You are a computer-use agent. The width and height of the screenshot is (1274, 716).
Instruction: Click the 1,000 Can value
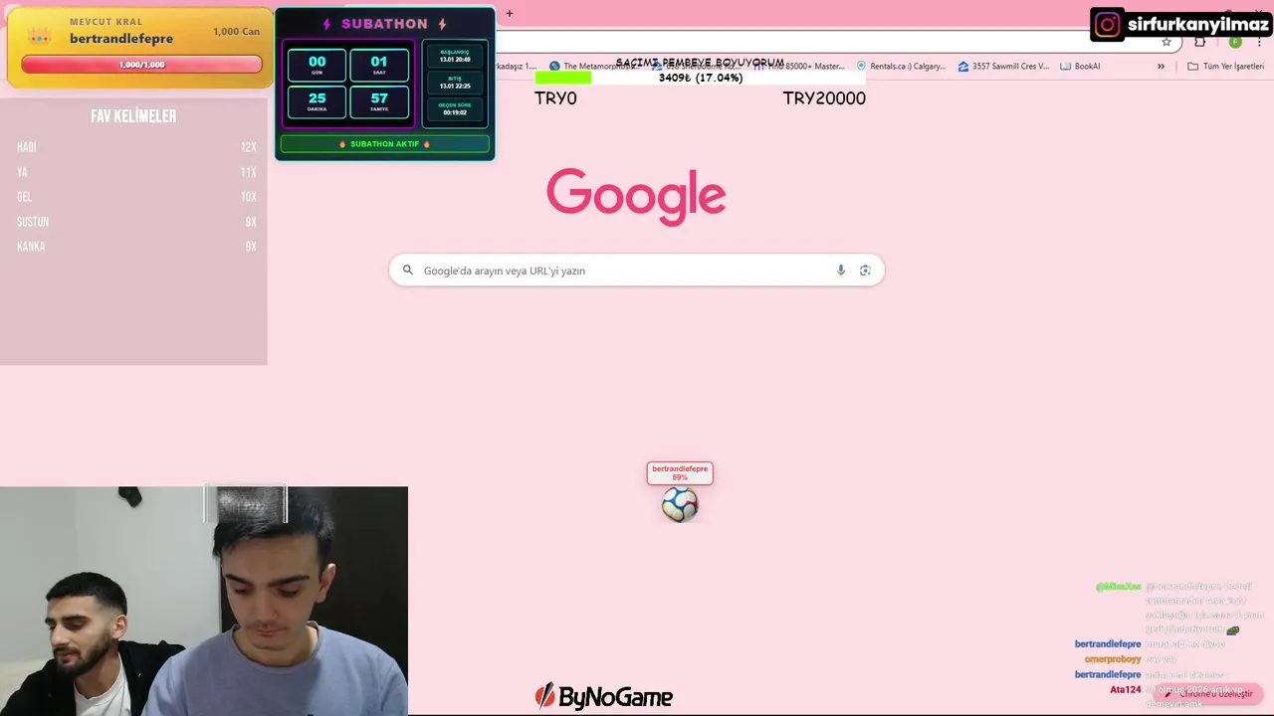click(x=236, y=32)
